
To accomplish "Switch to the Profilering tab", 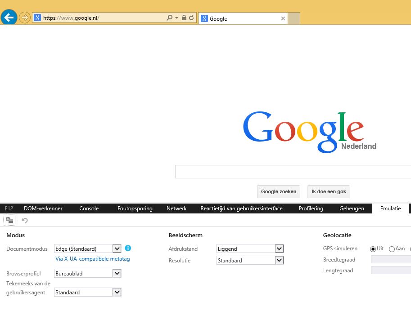I will pyautogui.click(x=311, y=209).
